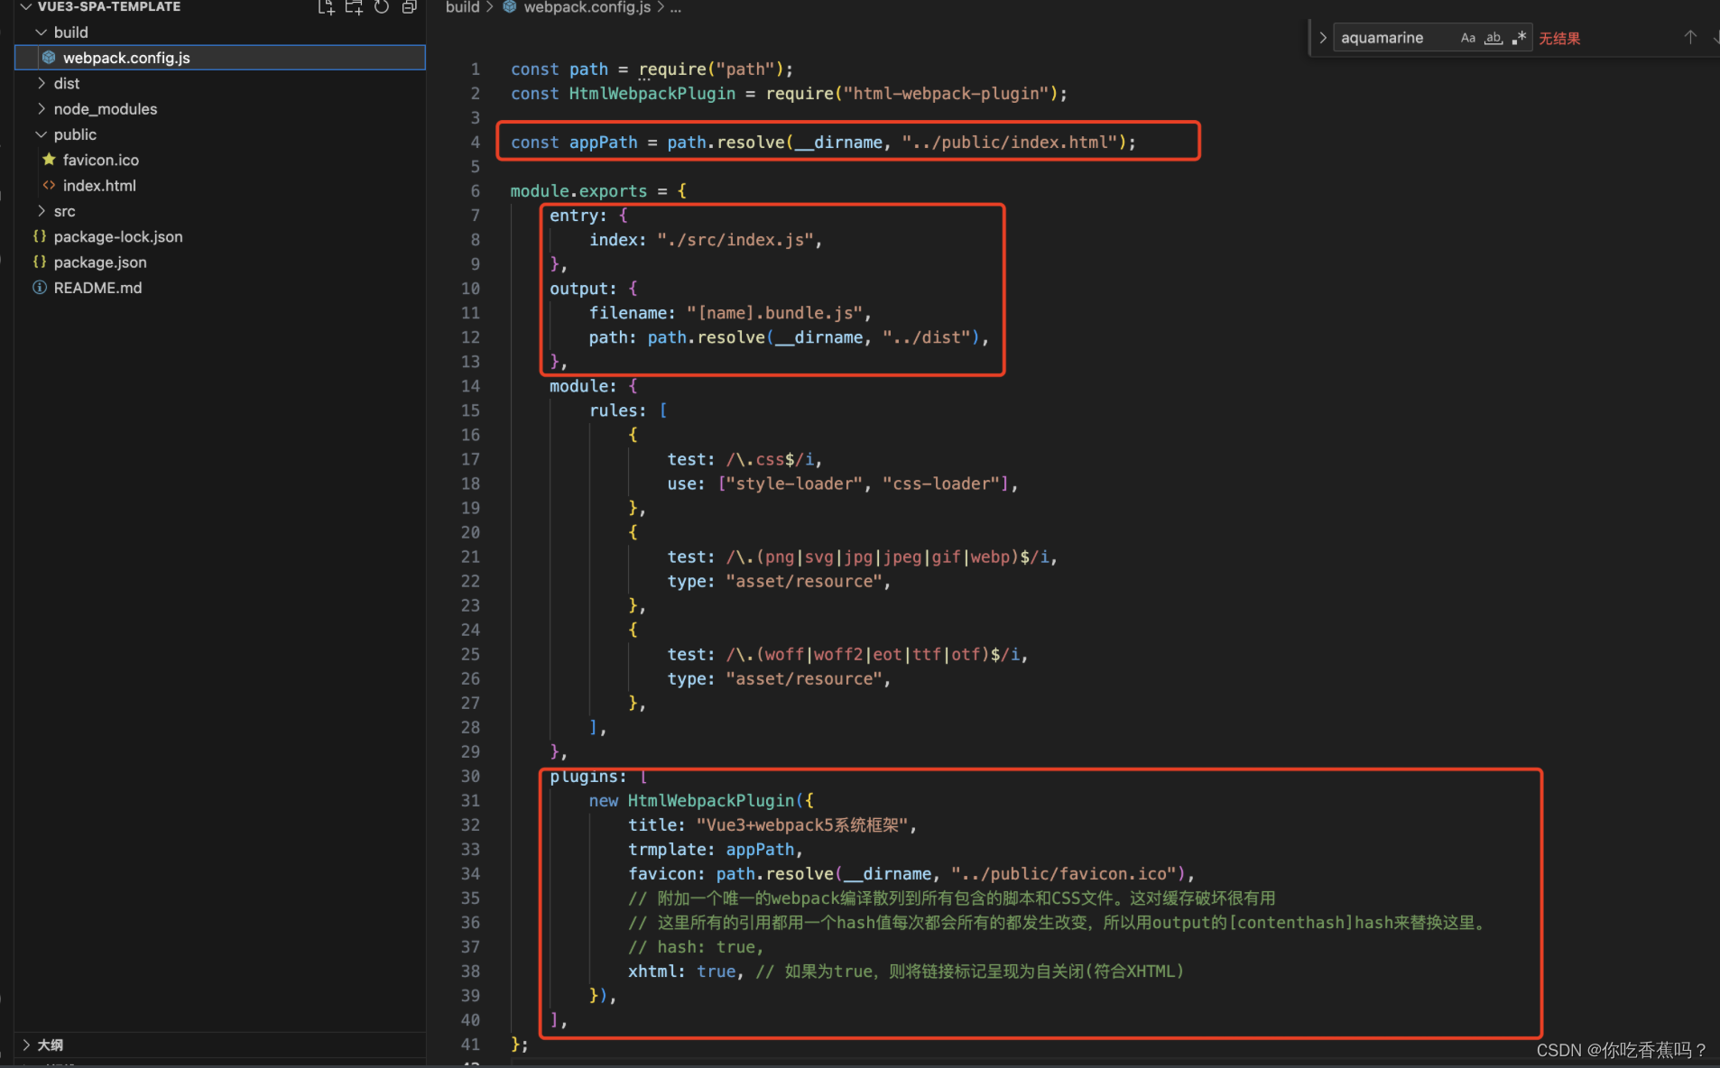
Task: Click the webpack icon beside webpack.config.js in tree
Action: pyautogui.click(x=49, y=58)
